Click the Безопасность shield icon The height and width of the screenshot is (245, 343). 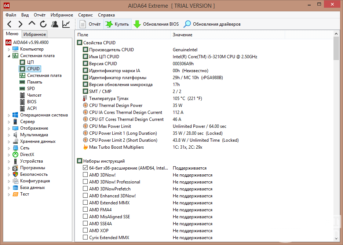15,174
